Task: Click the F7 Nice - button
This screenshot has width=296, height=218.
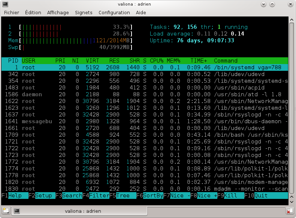Action: coord(177,196)
